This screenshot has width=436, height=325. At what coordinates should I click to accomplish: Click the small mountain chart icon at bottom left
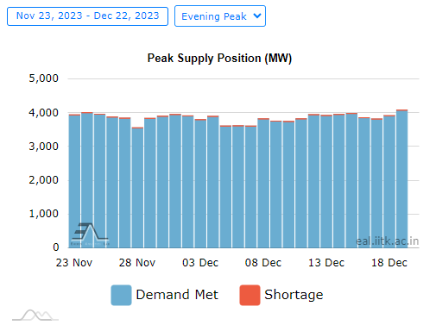(35, 316)
